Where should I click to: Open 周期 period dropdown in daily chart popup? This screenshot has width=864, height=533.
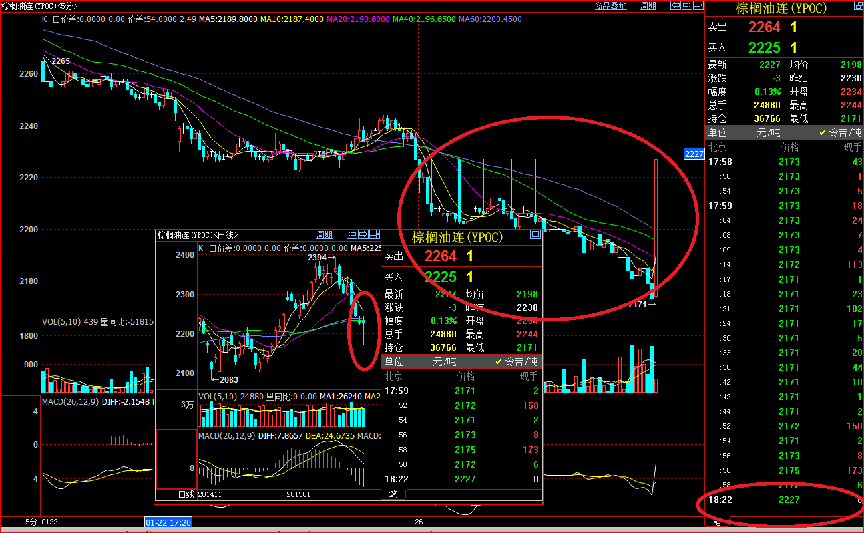click(324, 234)
